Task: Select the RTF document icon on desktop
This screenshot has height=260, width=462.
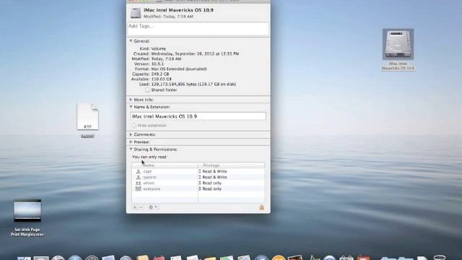Action: (x=88, y=117)
